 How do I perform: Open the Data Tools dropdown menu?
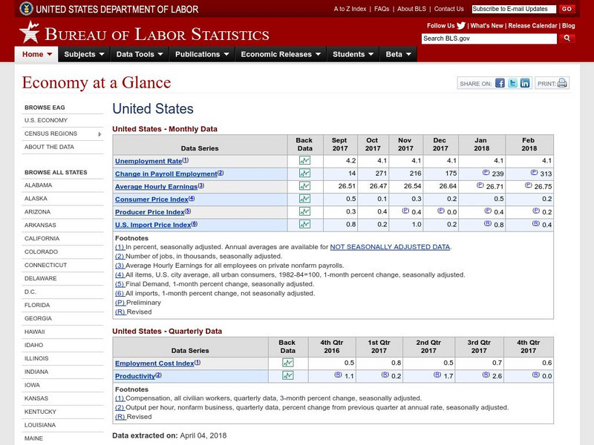140,54
